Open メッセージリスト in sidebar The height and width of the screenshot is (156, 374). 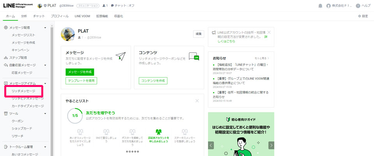point(23,35)
